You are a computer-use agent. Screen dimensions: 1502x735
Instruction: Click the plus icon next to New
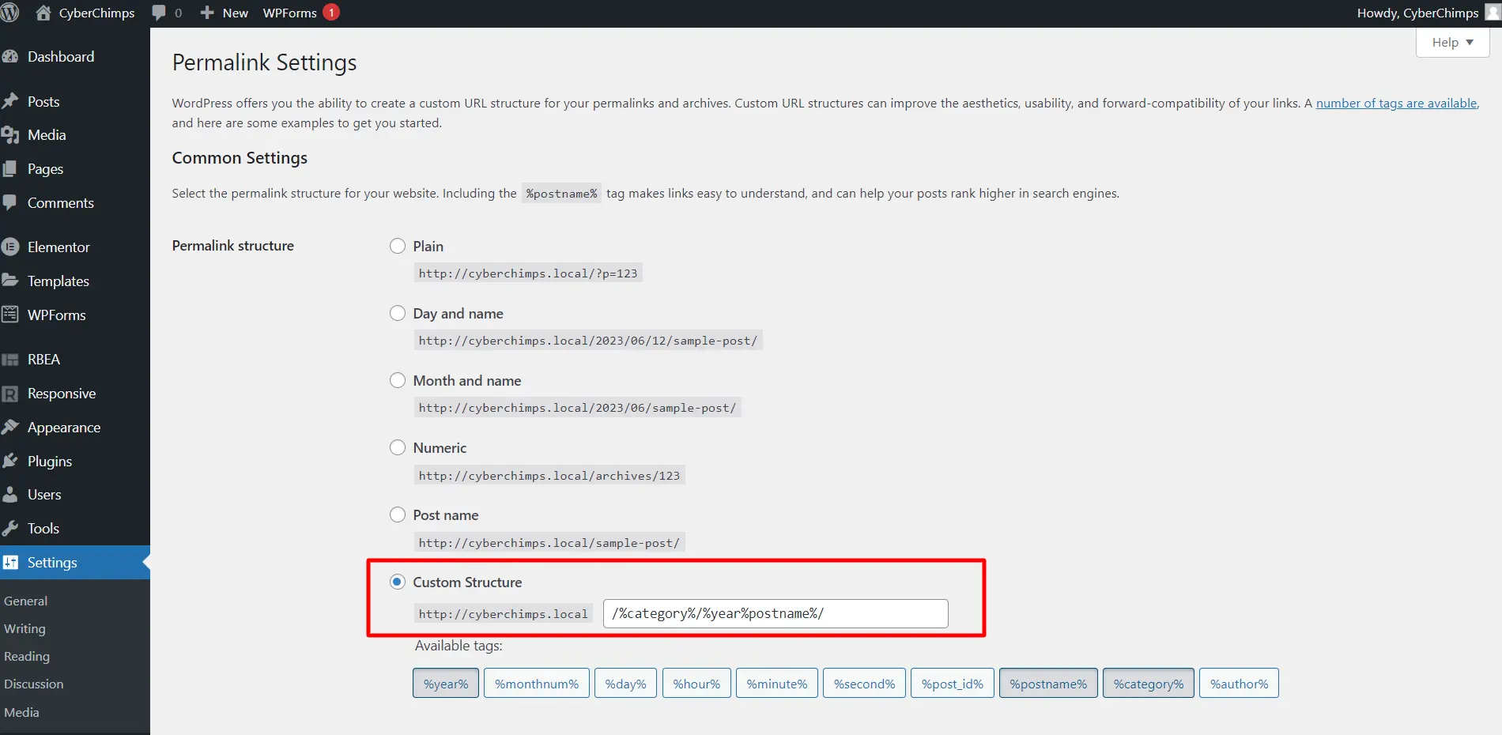(207, 13)
